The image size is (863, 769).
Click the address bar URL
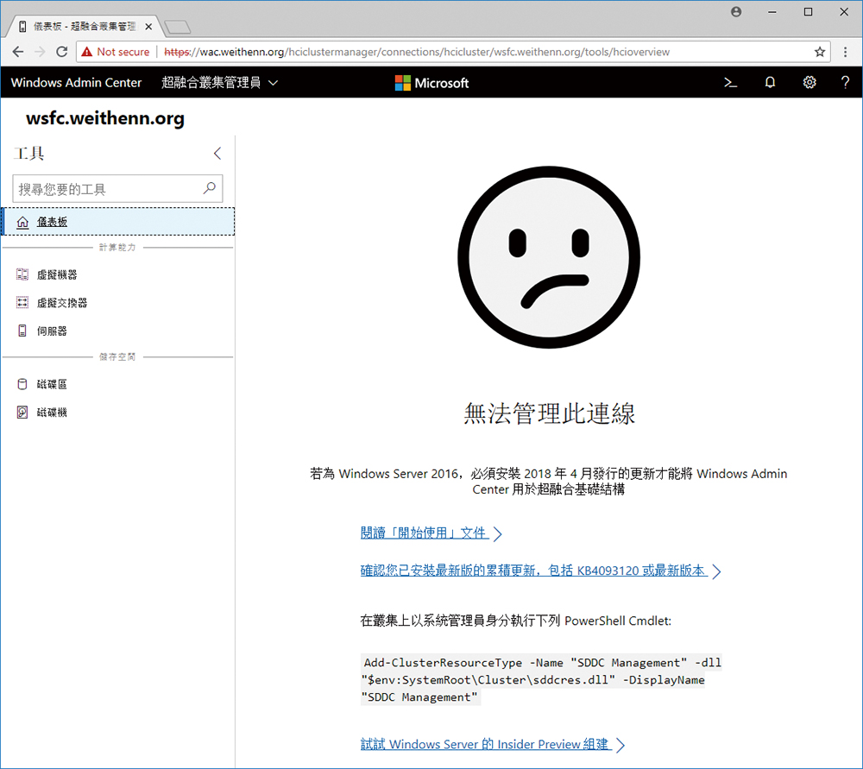[x=417, y=52]
